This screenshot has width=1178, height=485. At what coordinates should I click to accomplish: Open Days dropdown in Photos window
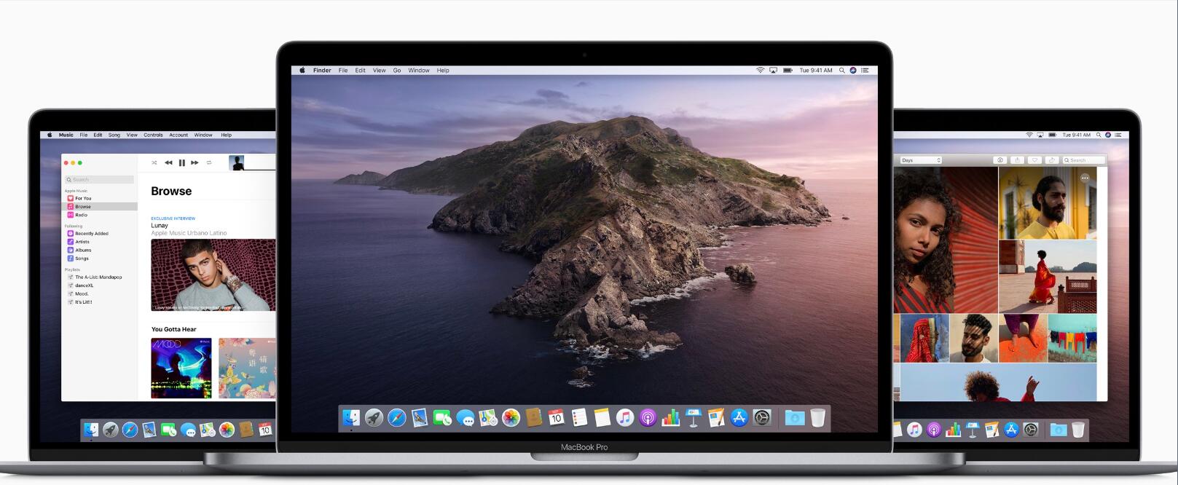[921, 160]
